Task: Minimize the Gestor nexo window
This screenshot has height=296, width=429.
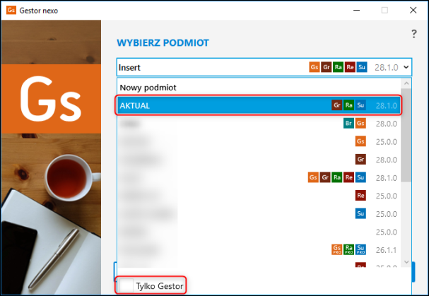Action: click(356, 11)
